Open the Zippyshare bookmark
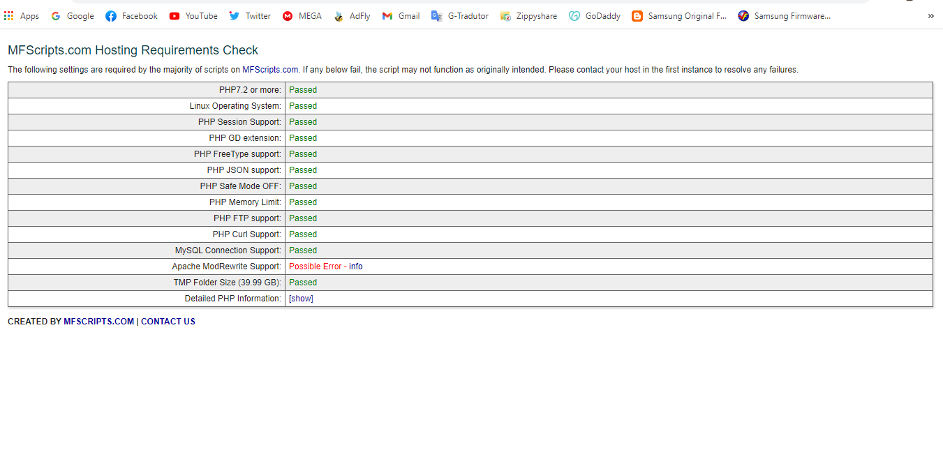The image size is (943, 450). click(528, 16)
